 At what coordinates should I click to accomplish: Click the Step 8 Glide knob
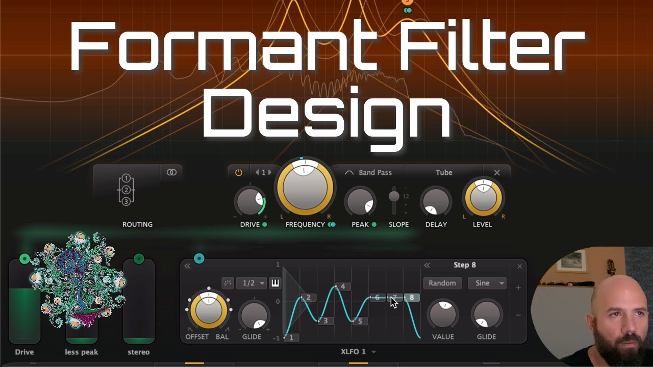[486, 314]
